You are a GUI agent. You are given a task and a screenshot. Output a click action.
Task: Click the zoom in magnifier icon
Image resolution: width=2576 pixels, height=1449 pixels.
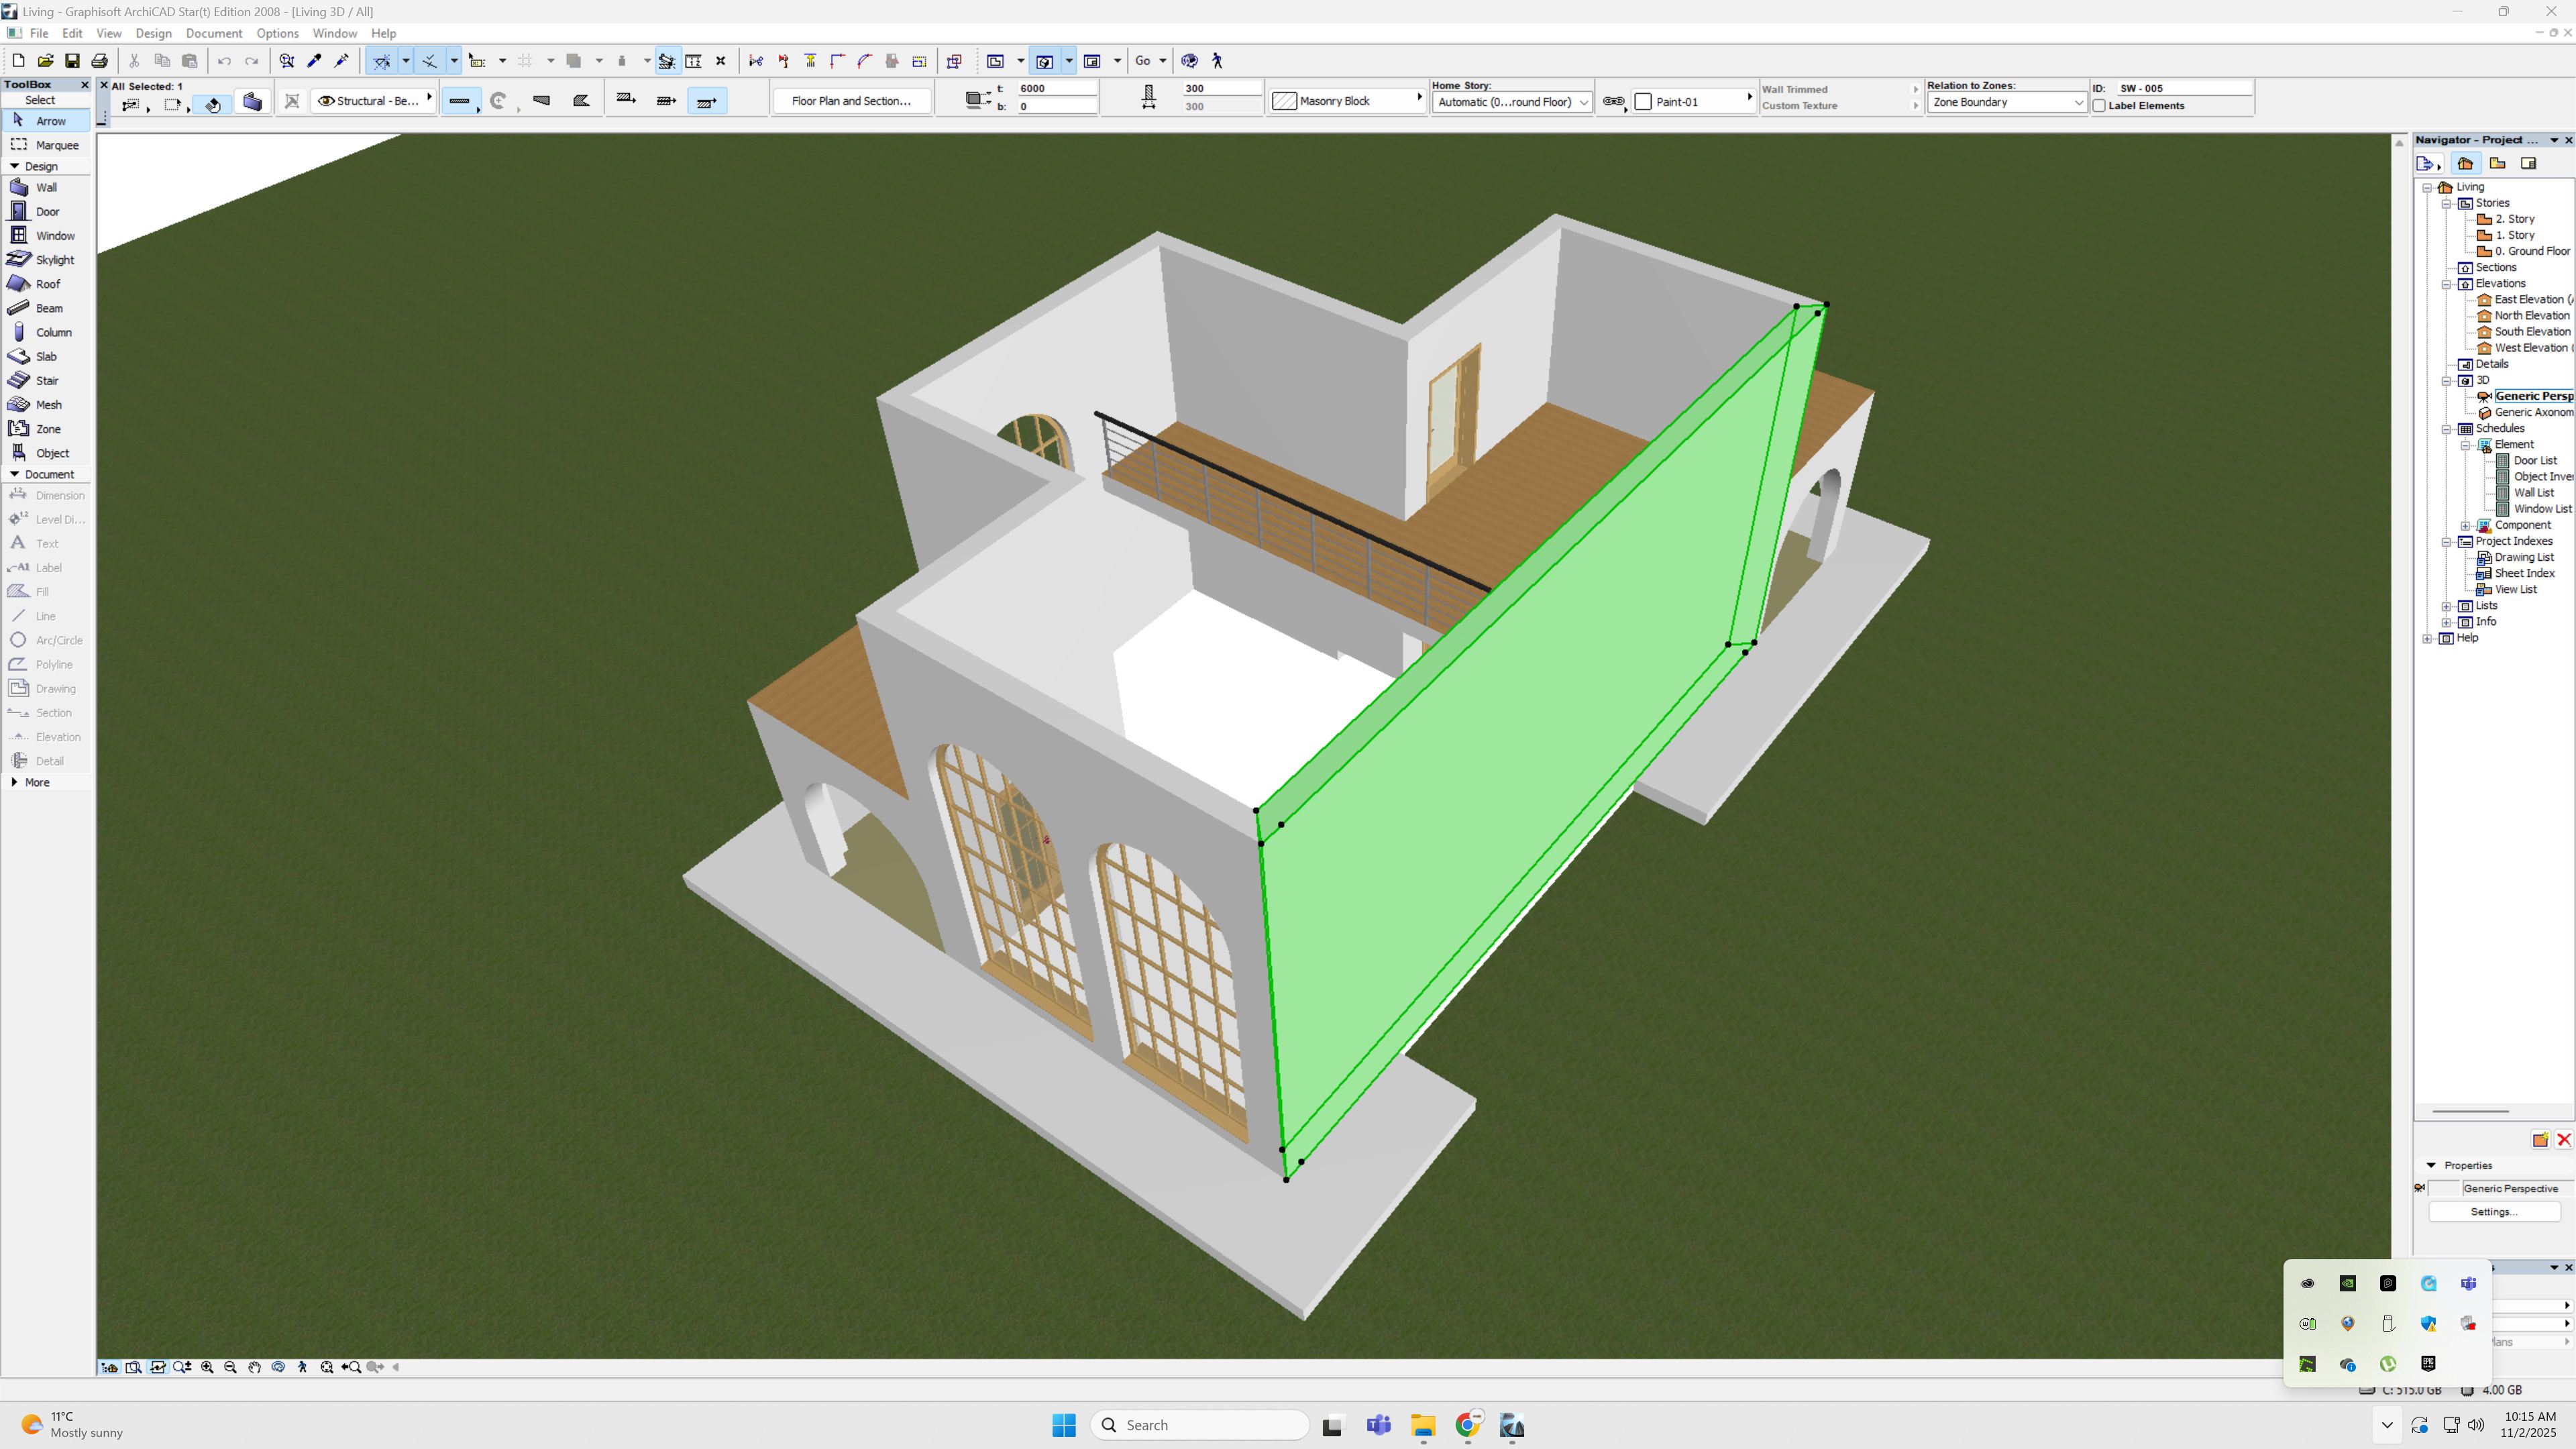coord(207,1367)
